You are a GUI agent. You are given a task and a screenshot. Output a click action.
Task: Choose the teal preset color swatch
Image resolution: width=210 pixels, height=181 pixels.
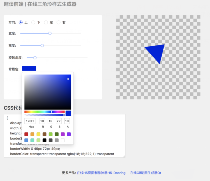pyautogui.click(x=32, y=140)
